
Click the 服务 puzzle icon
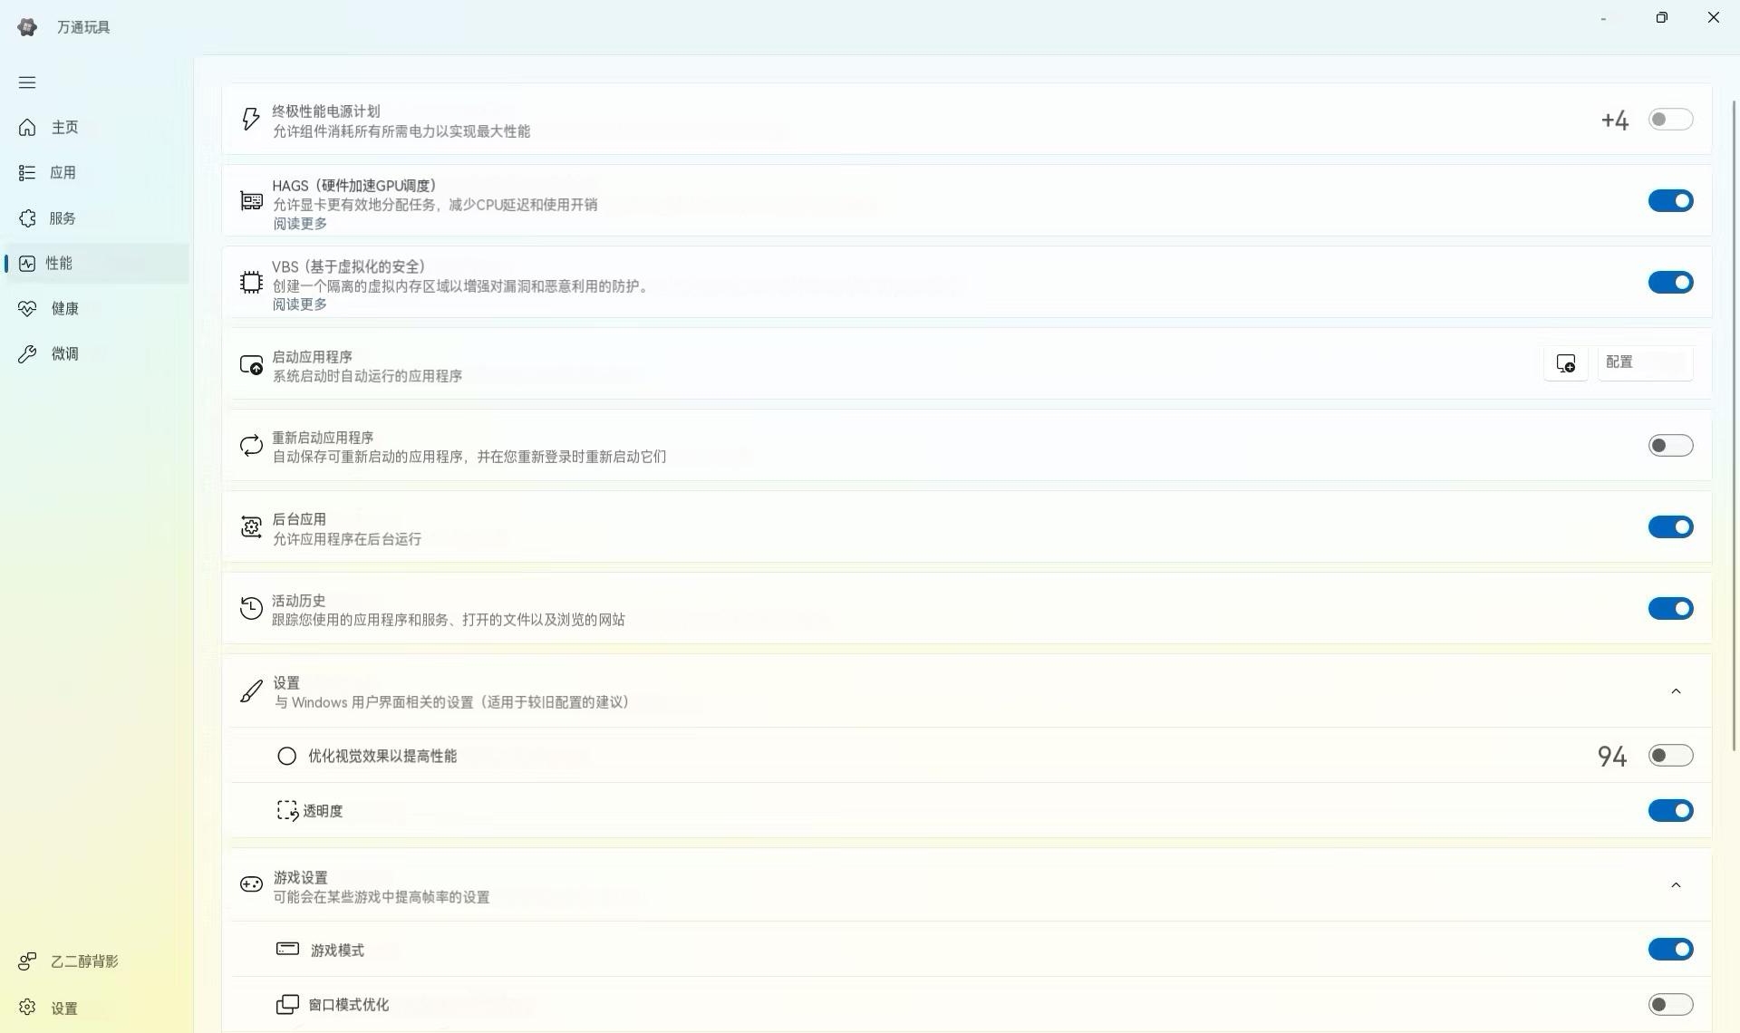coord(27,218)
